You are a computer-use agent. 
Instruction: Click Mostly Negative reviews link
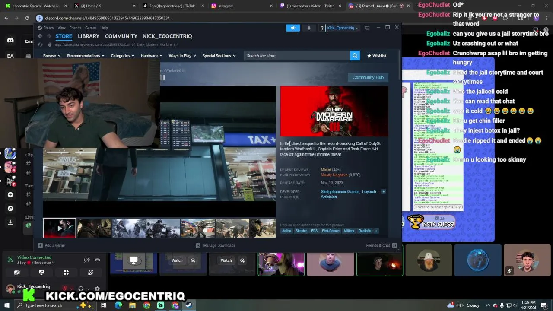pos(334,175)
